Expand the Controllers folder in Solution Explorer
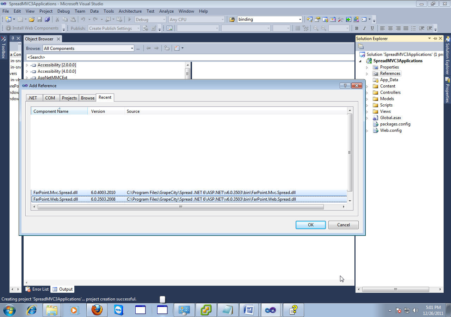 click(367, 92)
